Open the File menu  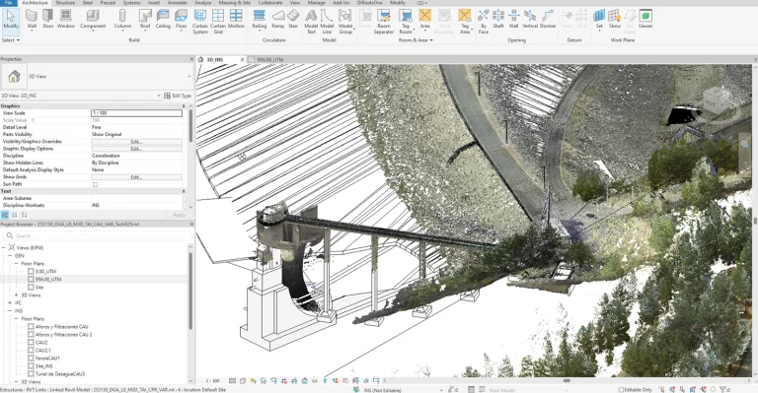coord(9,3)
